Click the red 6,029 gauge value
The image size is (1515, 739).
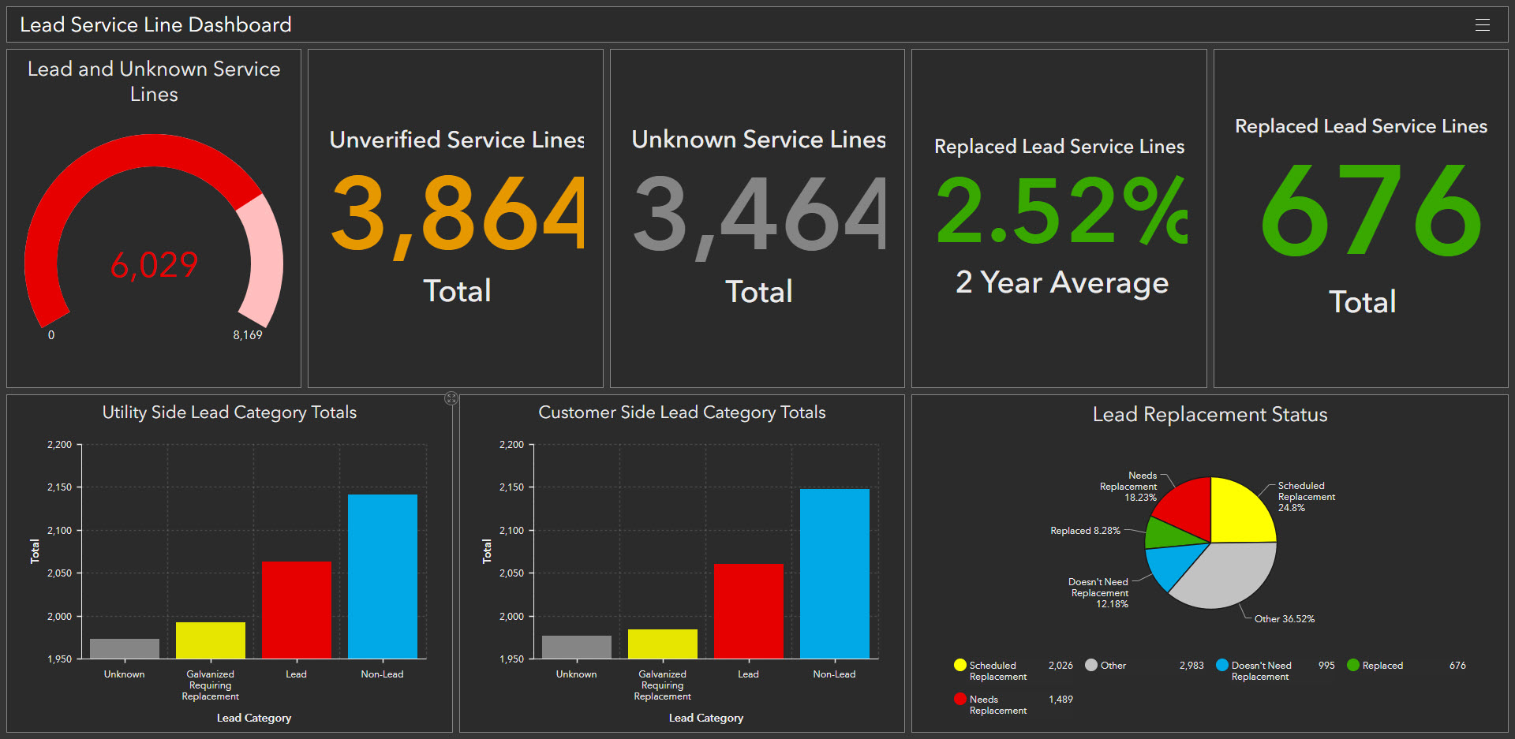point(155,264)
